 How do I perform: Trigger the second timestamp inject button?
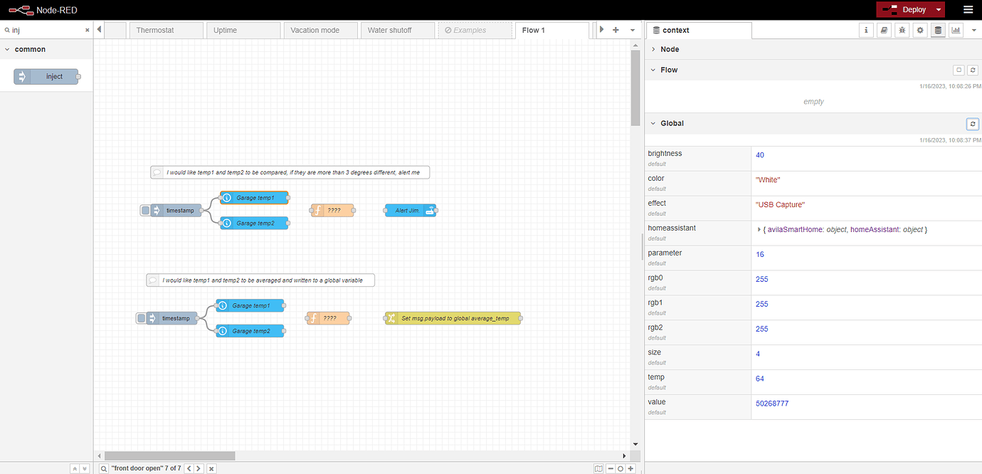click(141, 318)
